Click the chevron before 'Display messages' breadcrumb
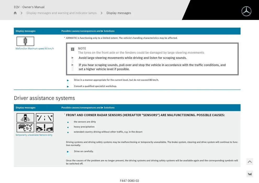 pyautogui.click(x=102, y=13)
